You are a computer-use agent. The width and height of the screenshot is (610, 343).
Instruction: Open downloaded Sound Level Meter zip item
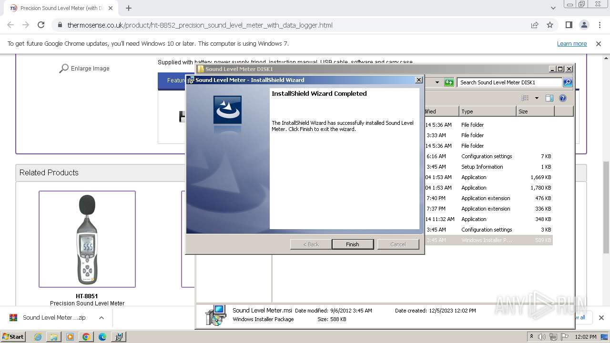coord(48,318)
